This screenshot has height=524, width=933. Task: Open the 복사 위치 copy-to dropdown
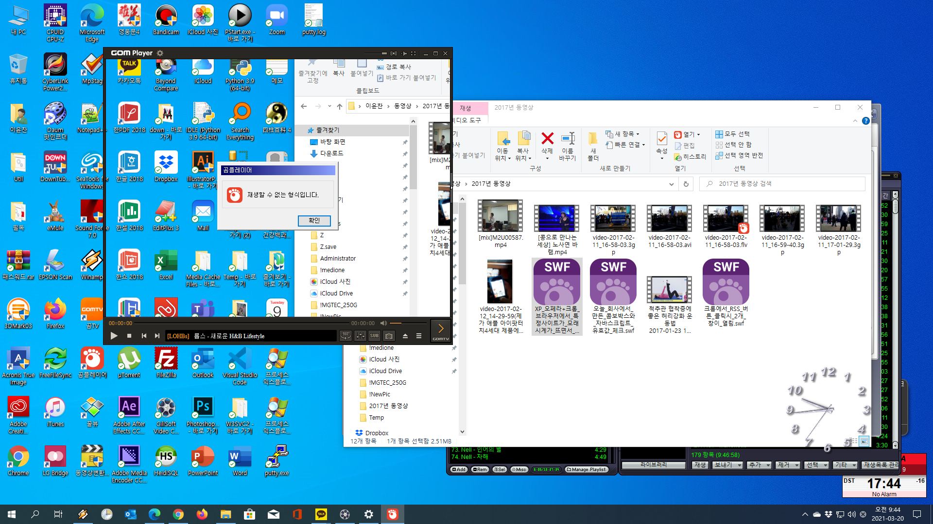[x=523, y=147]
